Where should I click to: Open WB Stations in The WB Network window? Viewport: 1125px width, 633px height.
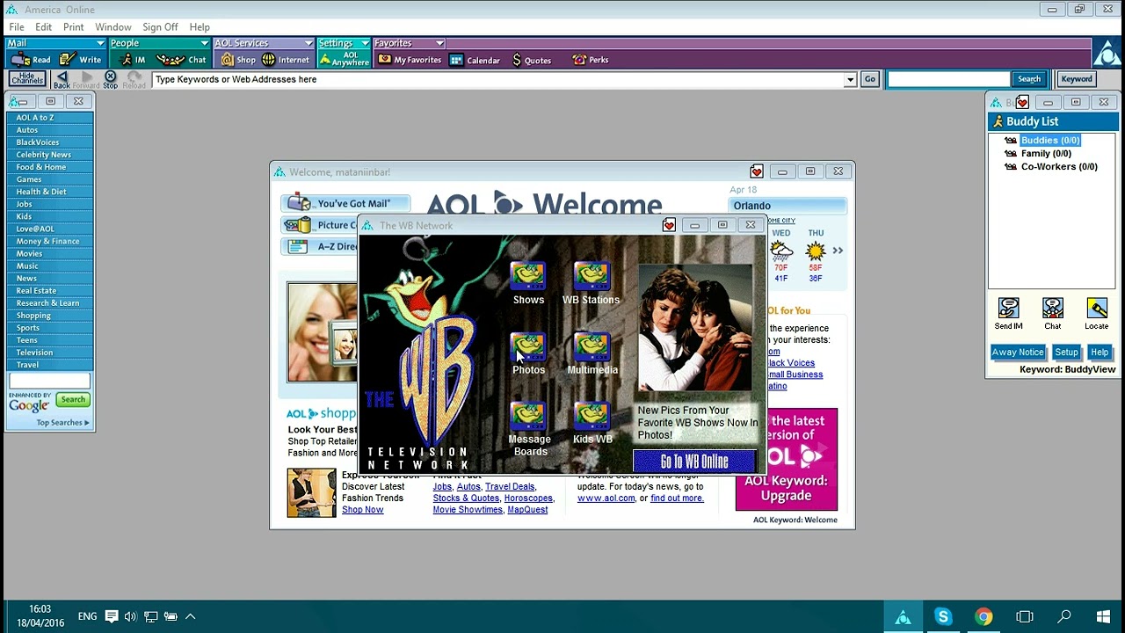click(591, 283)
